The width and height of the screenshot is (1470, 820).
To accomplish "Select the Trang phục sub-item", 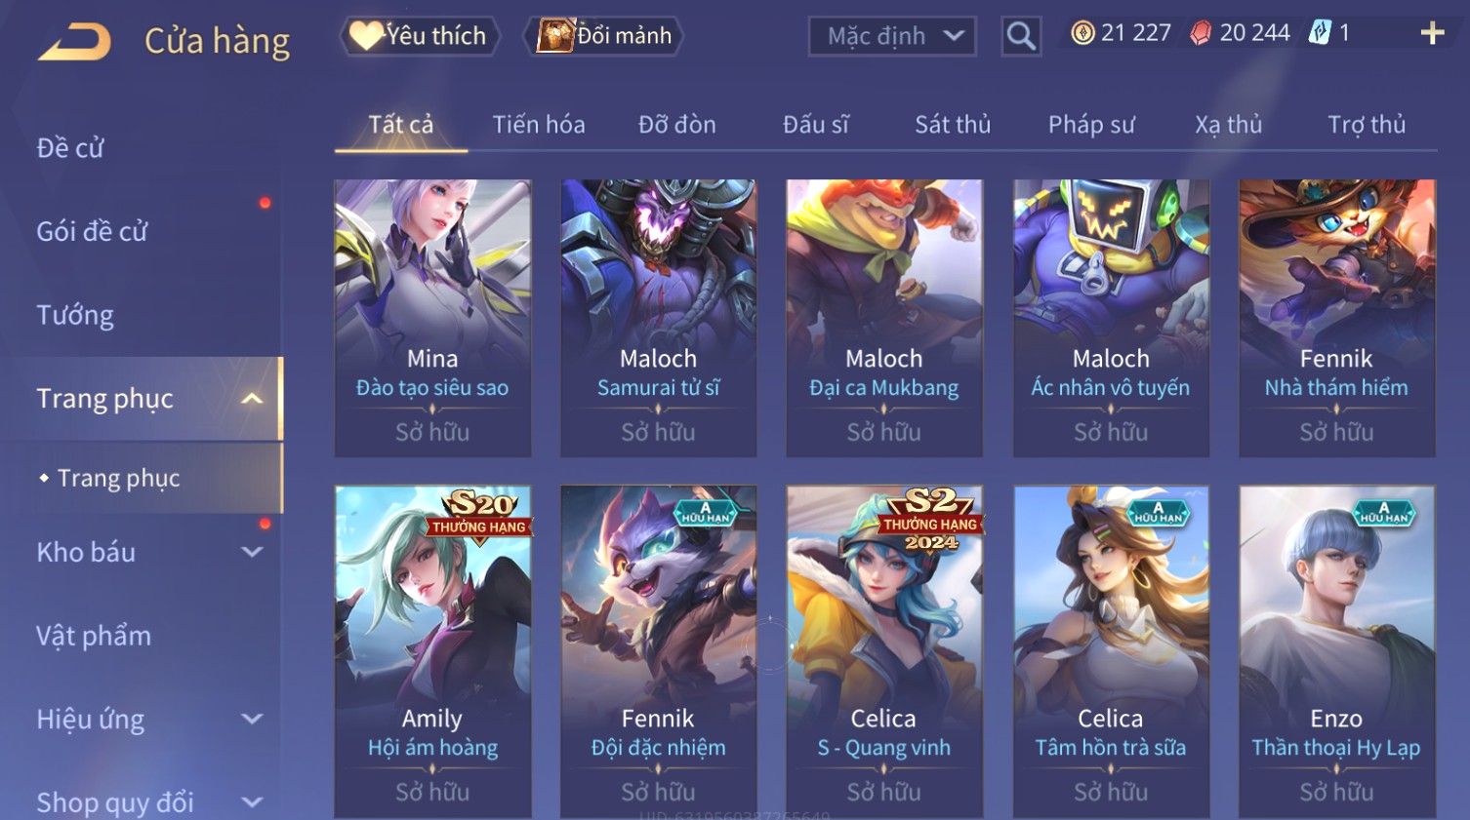I will [118, 478].
